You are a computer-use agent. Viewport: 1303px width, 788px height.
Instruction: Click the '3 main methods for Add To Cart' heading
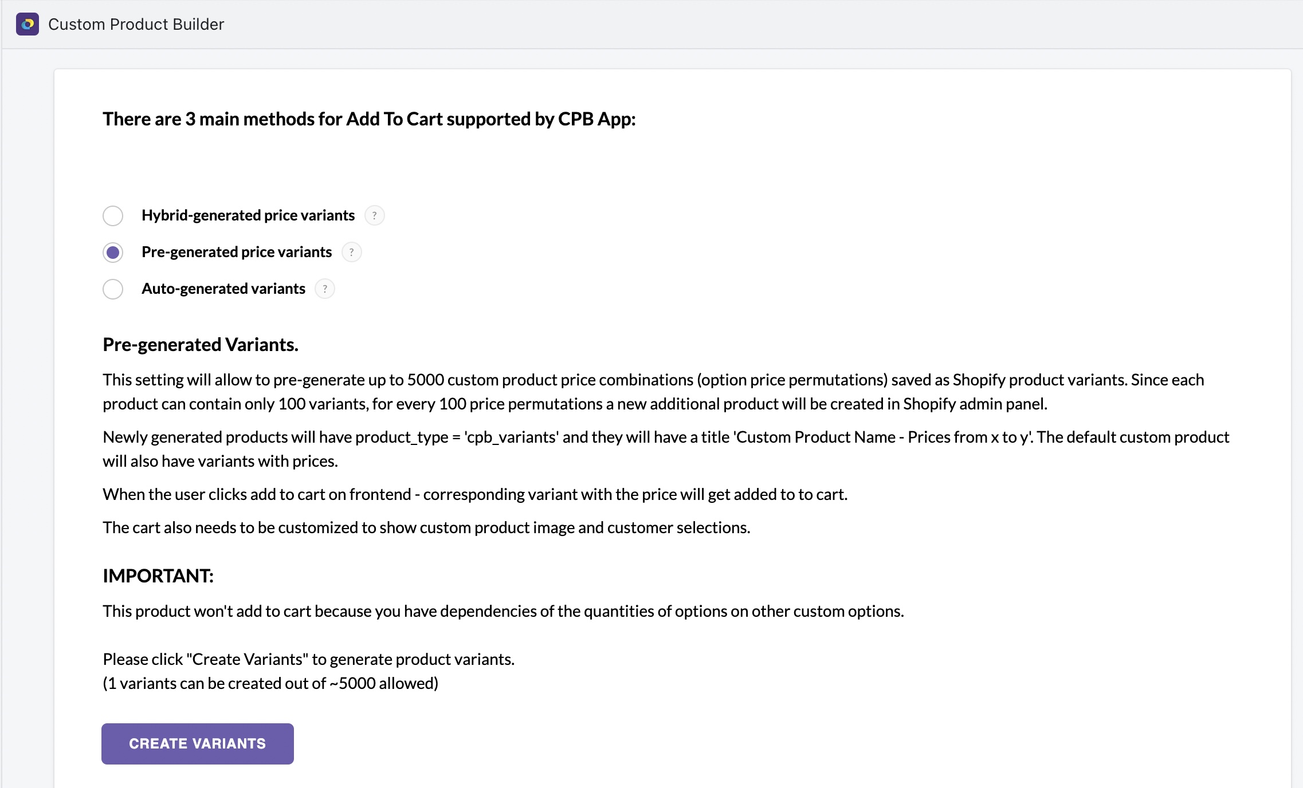tap(369, 119)
